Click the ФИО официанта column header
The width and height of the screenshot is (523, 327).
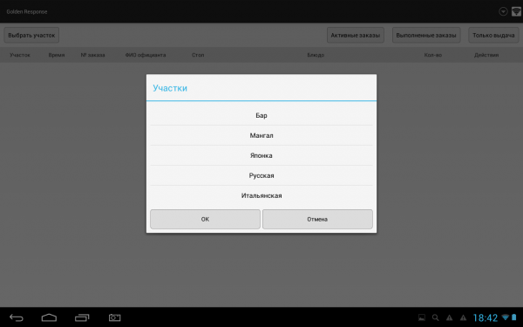(x=146, y=55)
